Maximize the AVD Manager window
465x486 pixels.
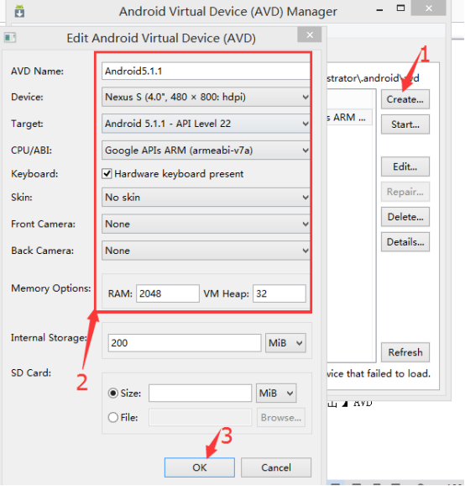[x=400, y=8]
